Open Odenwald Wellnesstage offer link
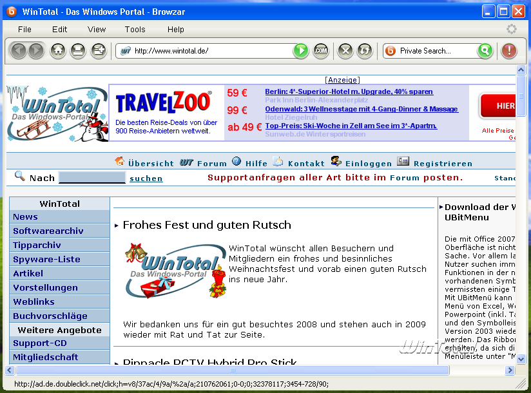The width and height of the screenshot is (531, 393). click(362, 109)
